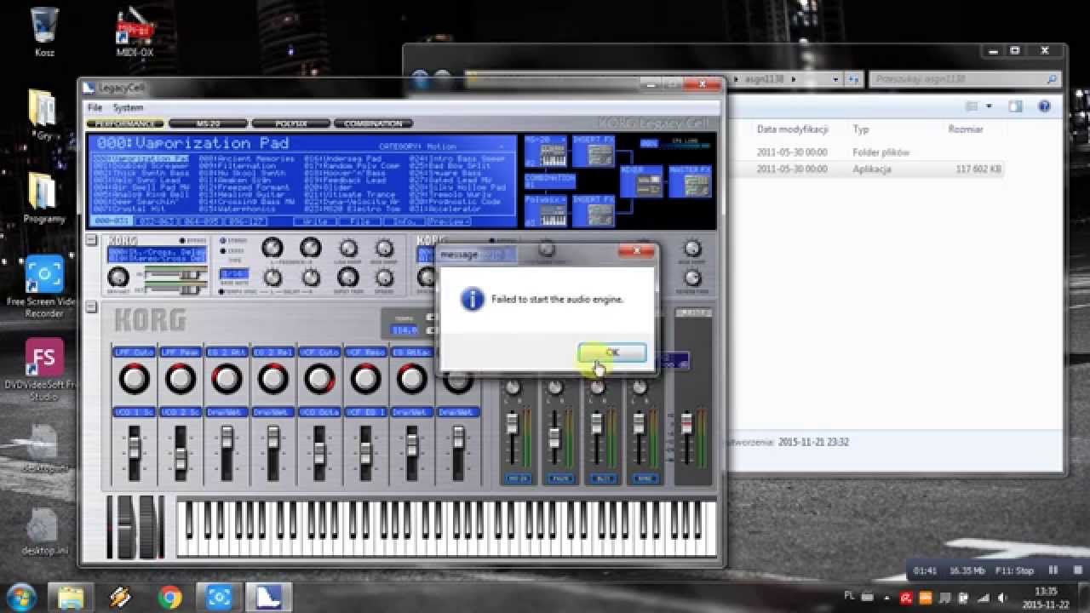Click the Explorer window search field
Screen dimensions: 1090x613
coord(964,79)
